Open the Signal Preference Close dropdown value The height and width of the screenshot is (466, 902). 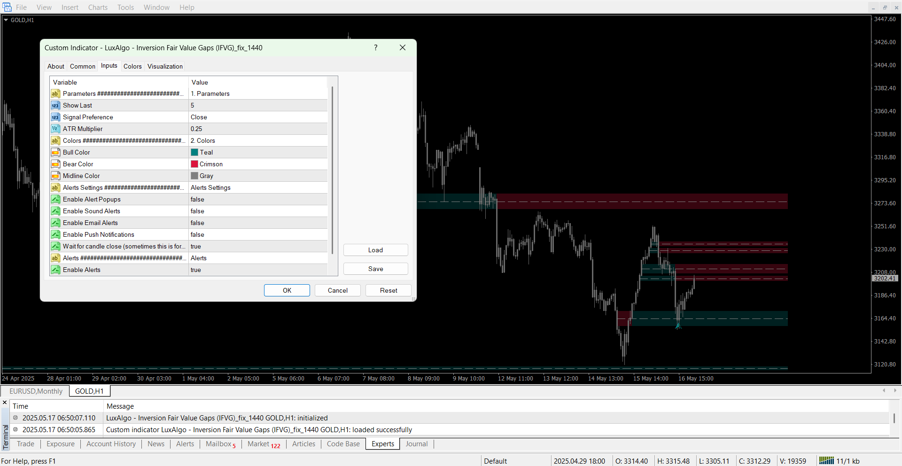click(x=258, y=117)
